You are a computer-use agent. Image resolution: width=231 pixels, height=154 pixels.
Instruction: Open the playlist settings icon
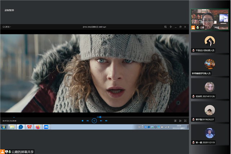[180, 121]
